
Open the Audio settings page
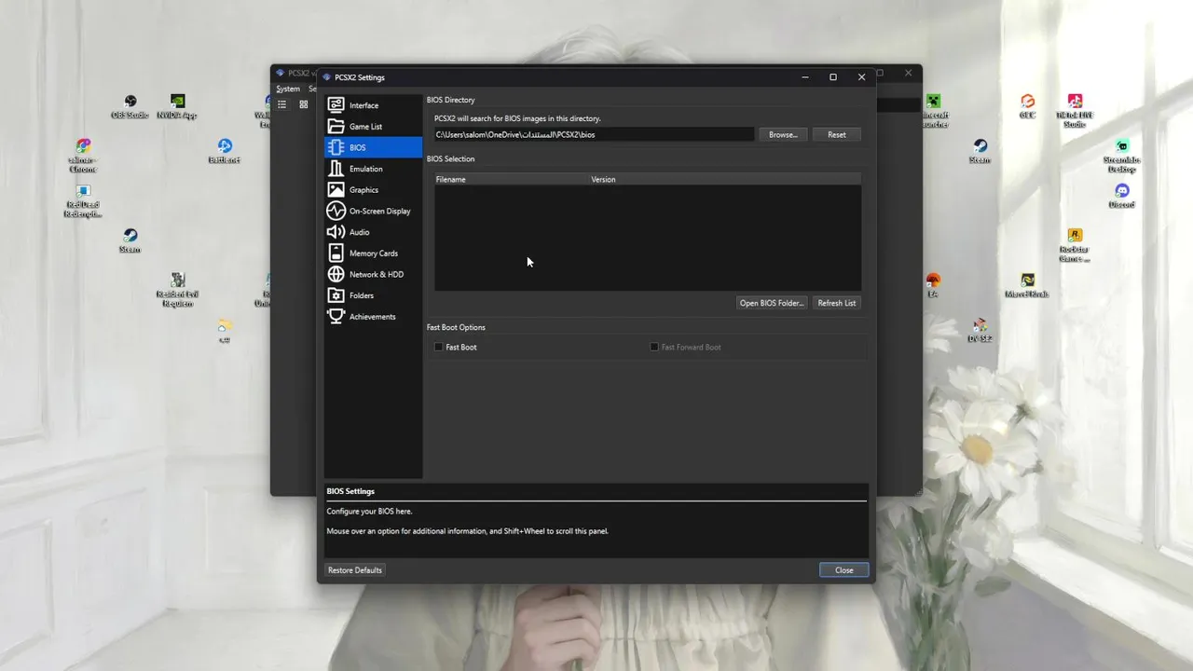click(373, 232)
